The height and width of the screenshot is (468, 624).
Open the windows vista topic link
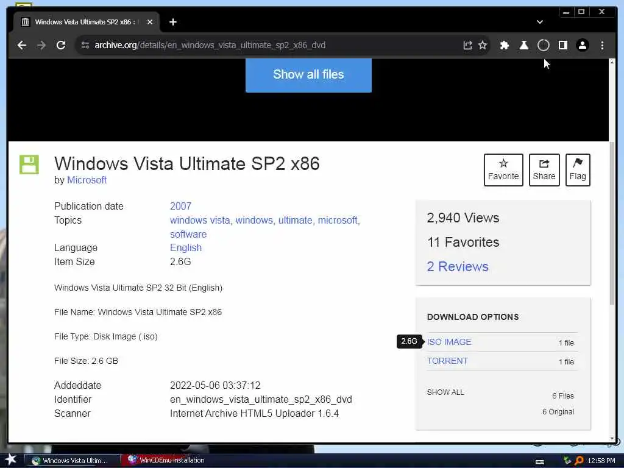click(200, 220)
